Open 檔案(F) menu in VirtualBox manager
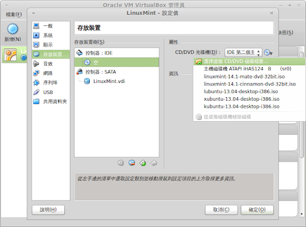The width and height of the screenshot is (306, 227). click(14, 15)
